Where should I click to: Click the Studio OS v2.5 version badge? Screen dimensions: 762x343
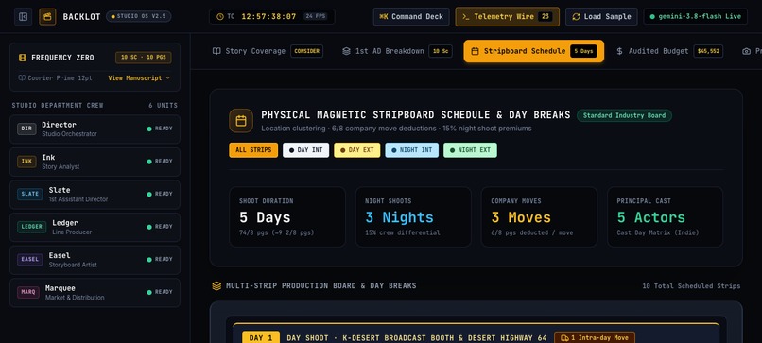138,16
